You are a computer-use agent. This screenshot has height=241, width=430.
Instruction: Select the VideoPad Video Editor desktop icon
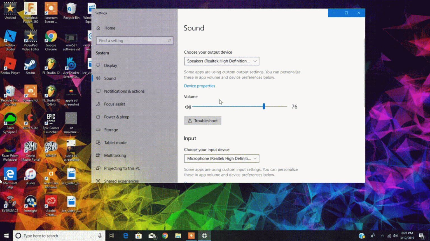(31, 40)
